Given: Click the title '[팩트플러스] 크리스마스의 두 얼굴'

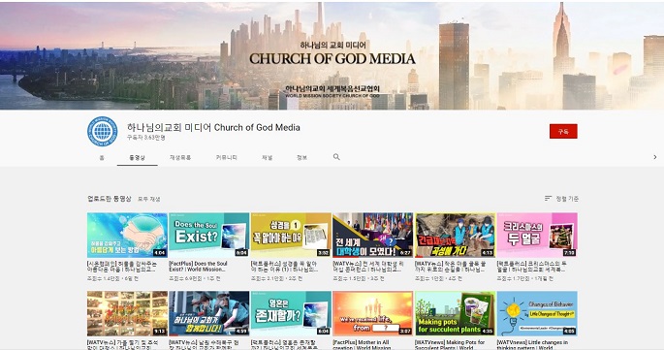Looking at the screenshot, I should tap(532, 266).
